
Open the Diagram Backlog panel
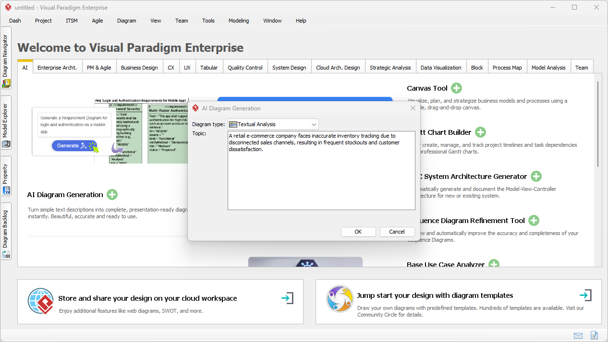(x=6, y=229)
